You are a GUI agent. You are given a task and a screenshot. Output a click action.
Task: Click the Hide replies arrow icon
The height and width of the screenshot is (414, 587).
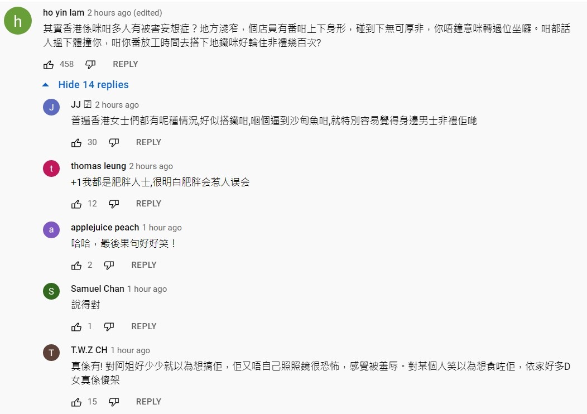[46, 85]
